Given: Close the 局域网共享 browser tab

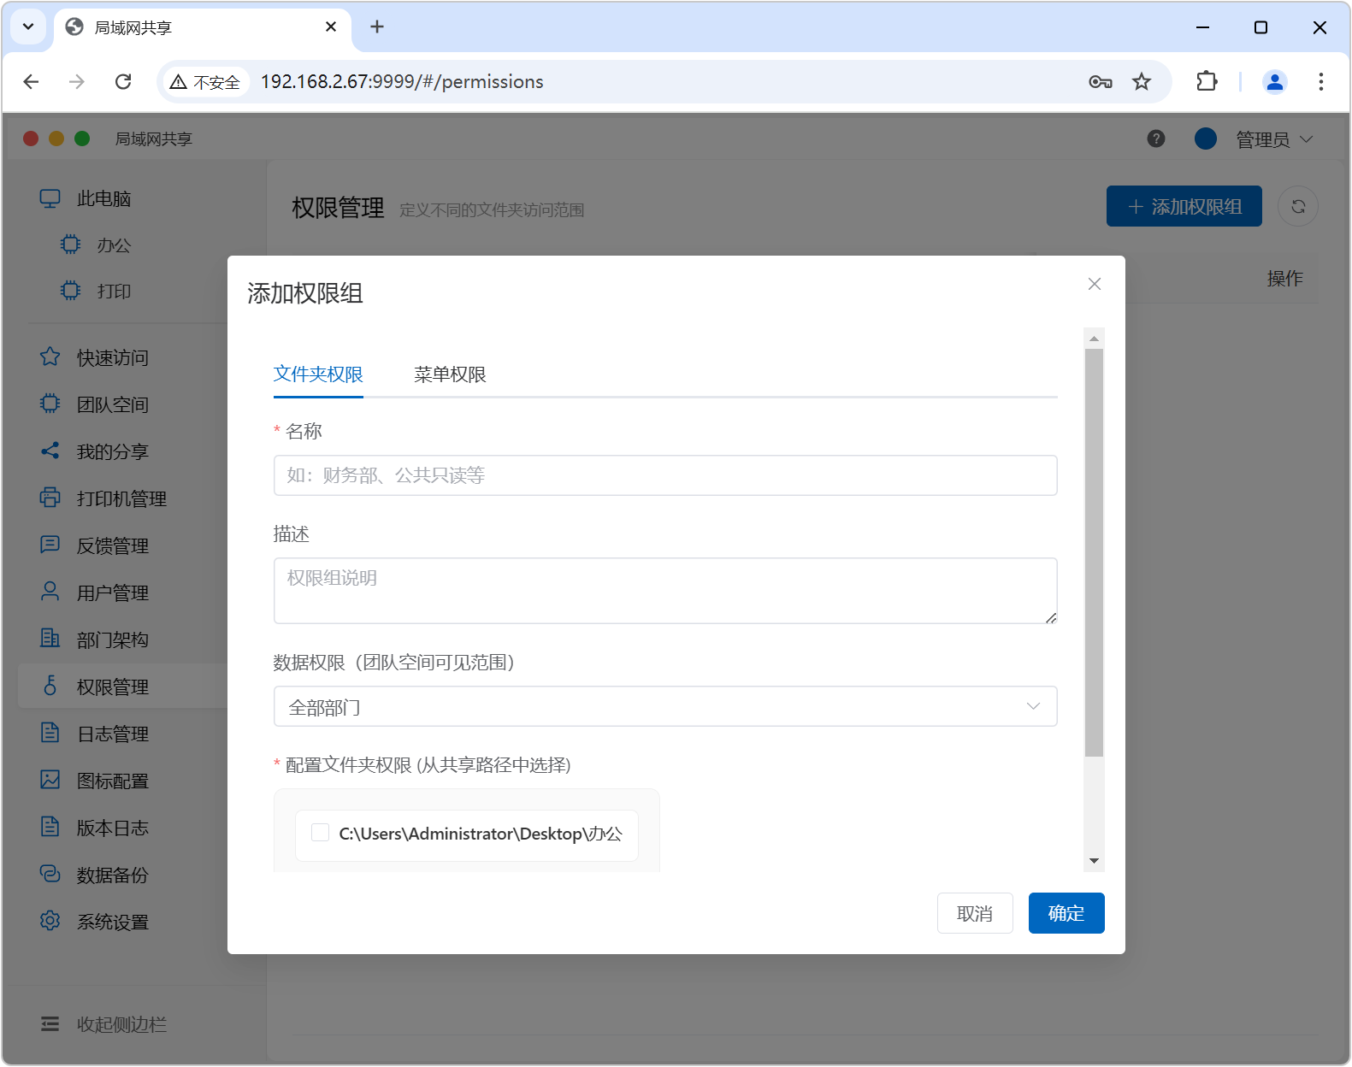Looking at the screenshot, I should pyautogui.click(x=331, y=27).
